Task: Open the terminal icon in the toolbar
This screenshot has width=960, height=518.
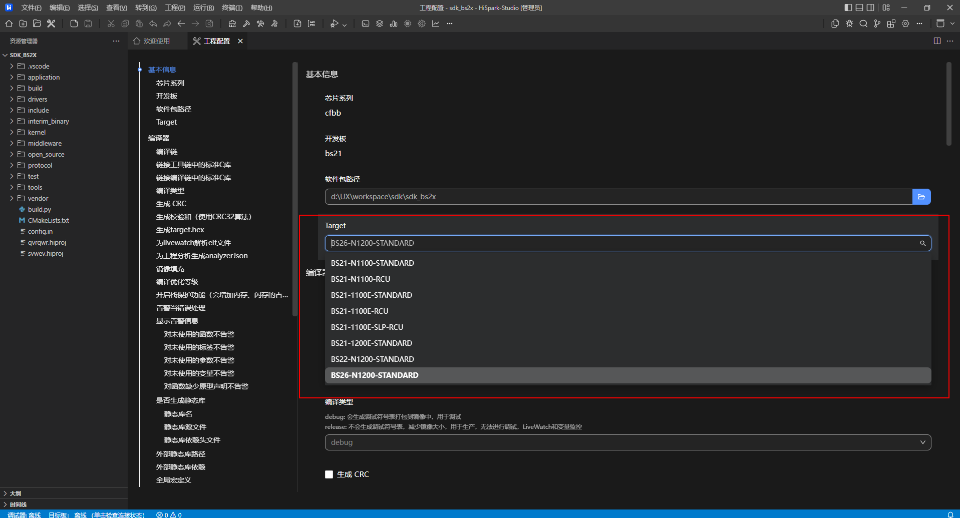Action: coord(366,24)
